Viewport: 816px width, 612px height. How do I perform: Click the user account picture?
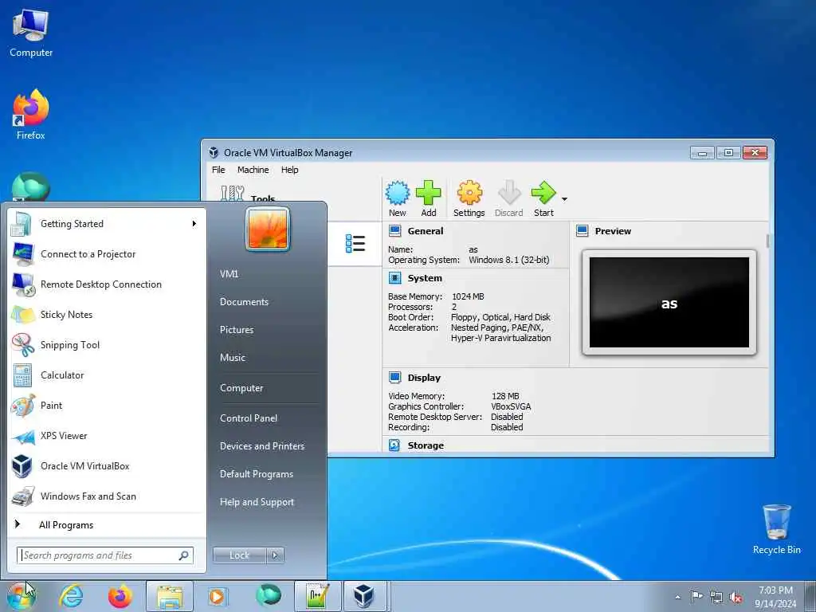coord(268,229)
